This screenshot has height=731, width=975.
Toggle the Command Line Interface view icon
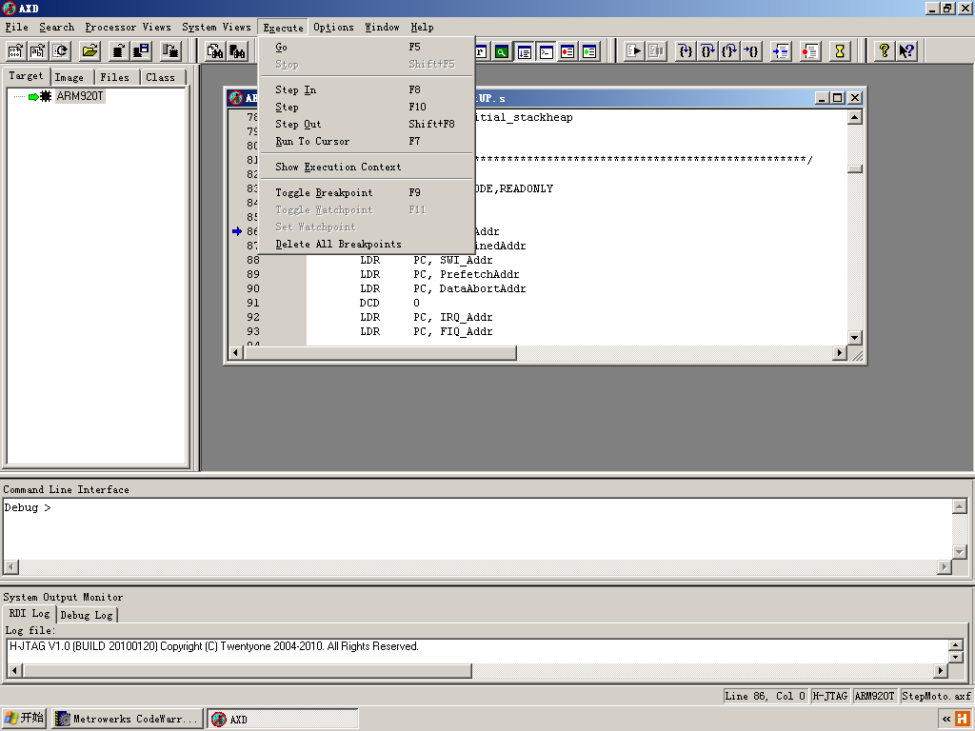(546, 51)
